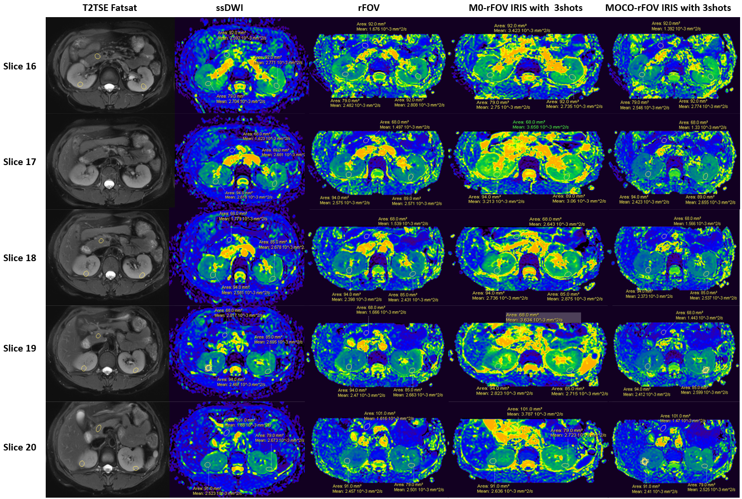Click the highlighted measurement box in M0-rFOV Slice 19

[x=543, y=318]
